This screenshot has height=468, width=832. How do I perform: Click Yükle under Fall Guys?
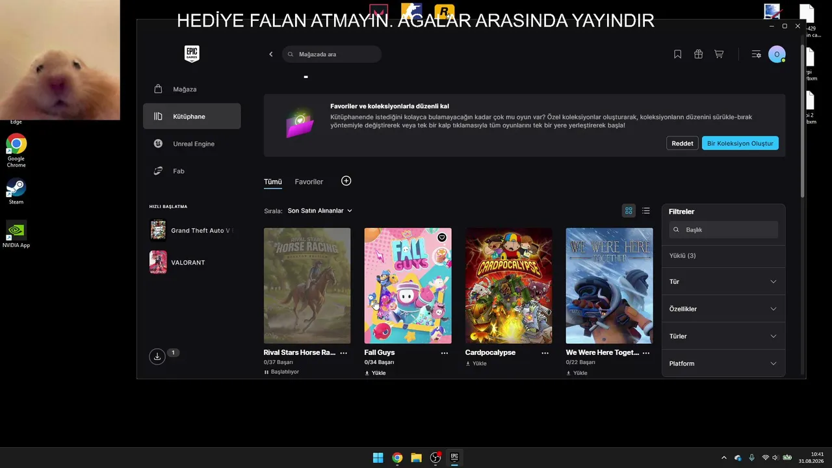[375, 373]
